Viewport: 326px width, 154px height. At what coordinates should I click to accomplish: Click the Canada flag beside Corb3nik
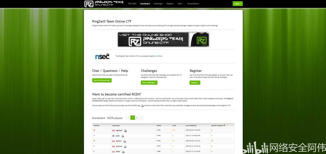113,146
